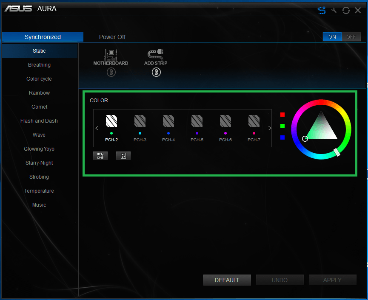Select the Strobing effect
This screenshot has width=368, height=300.
(x=40, y=177)
